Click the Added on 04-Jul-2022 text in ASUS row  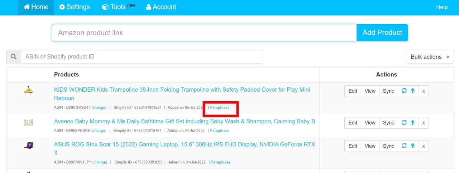point(187,162)
